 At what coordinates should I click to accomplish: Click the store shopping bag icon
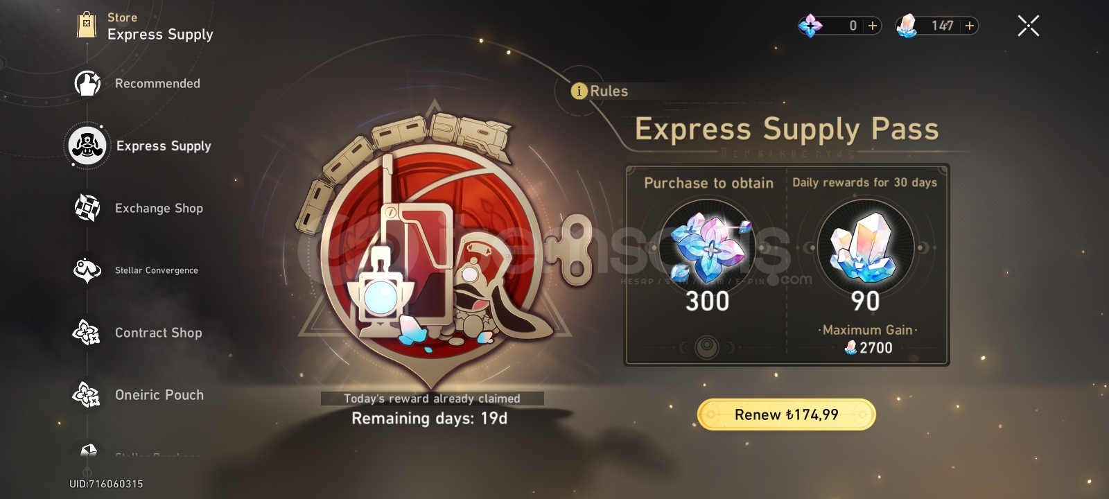(87, 25)
